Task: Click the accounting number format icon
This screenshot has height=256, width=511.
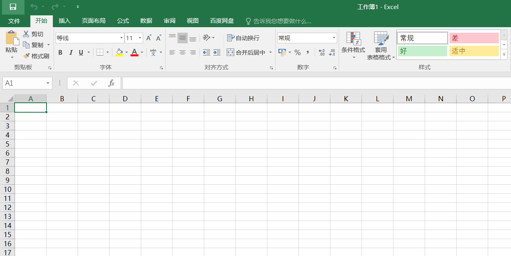Action: coord(282,52)
